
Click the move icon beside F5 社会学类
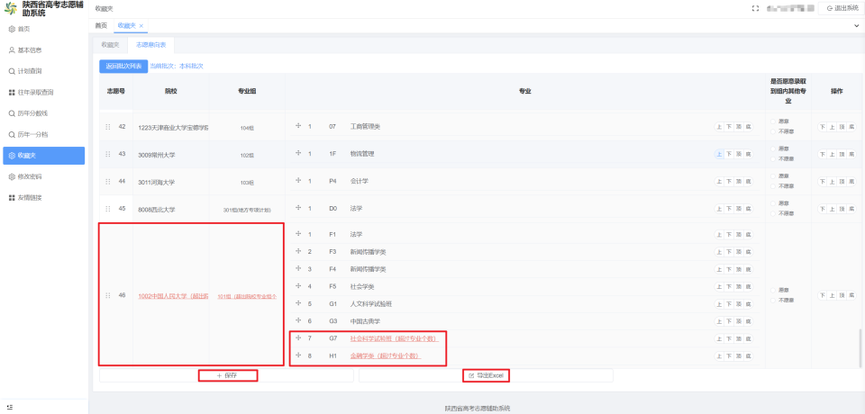click(298, 286)
